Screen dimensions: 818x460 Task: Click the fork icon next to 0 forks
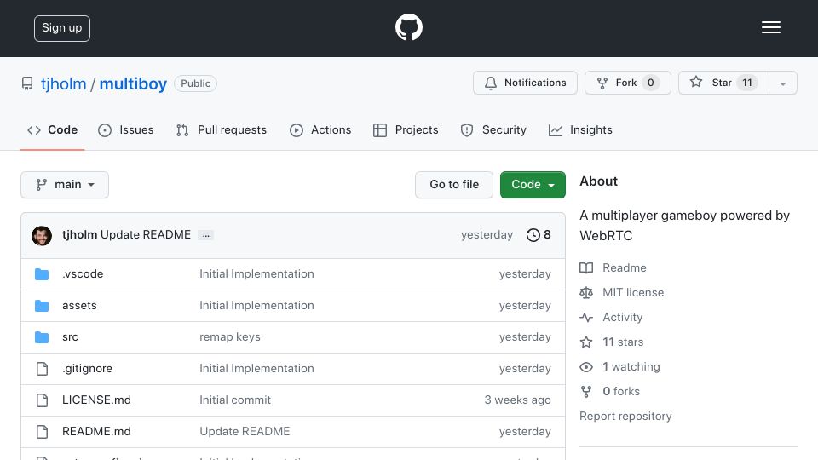[x=586, y=392]
